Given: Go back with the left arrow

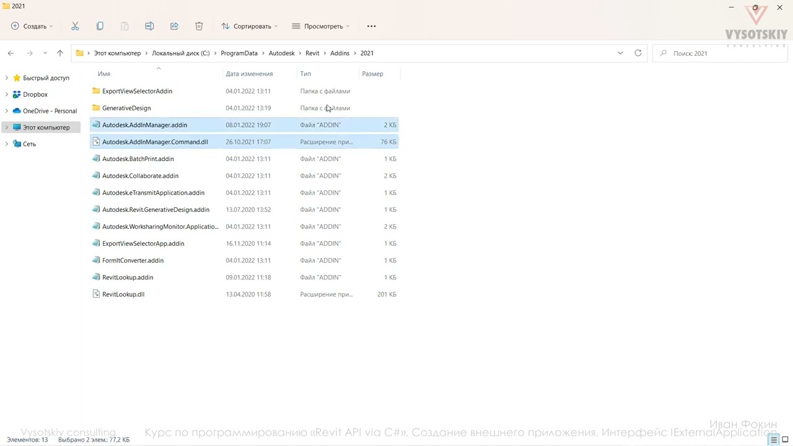Looking at the screenshot, I should [x=11, y=53].
